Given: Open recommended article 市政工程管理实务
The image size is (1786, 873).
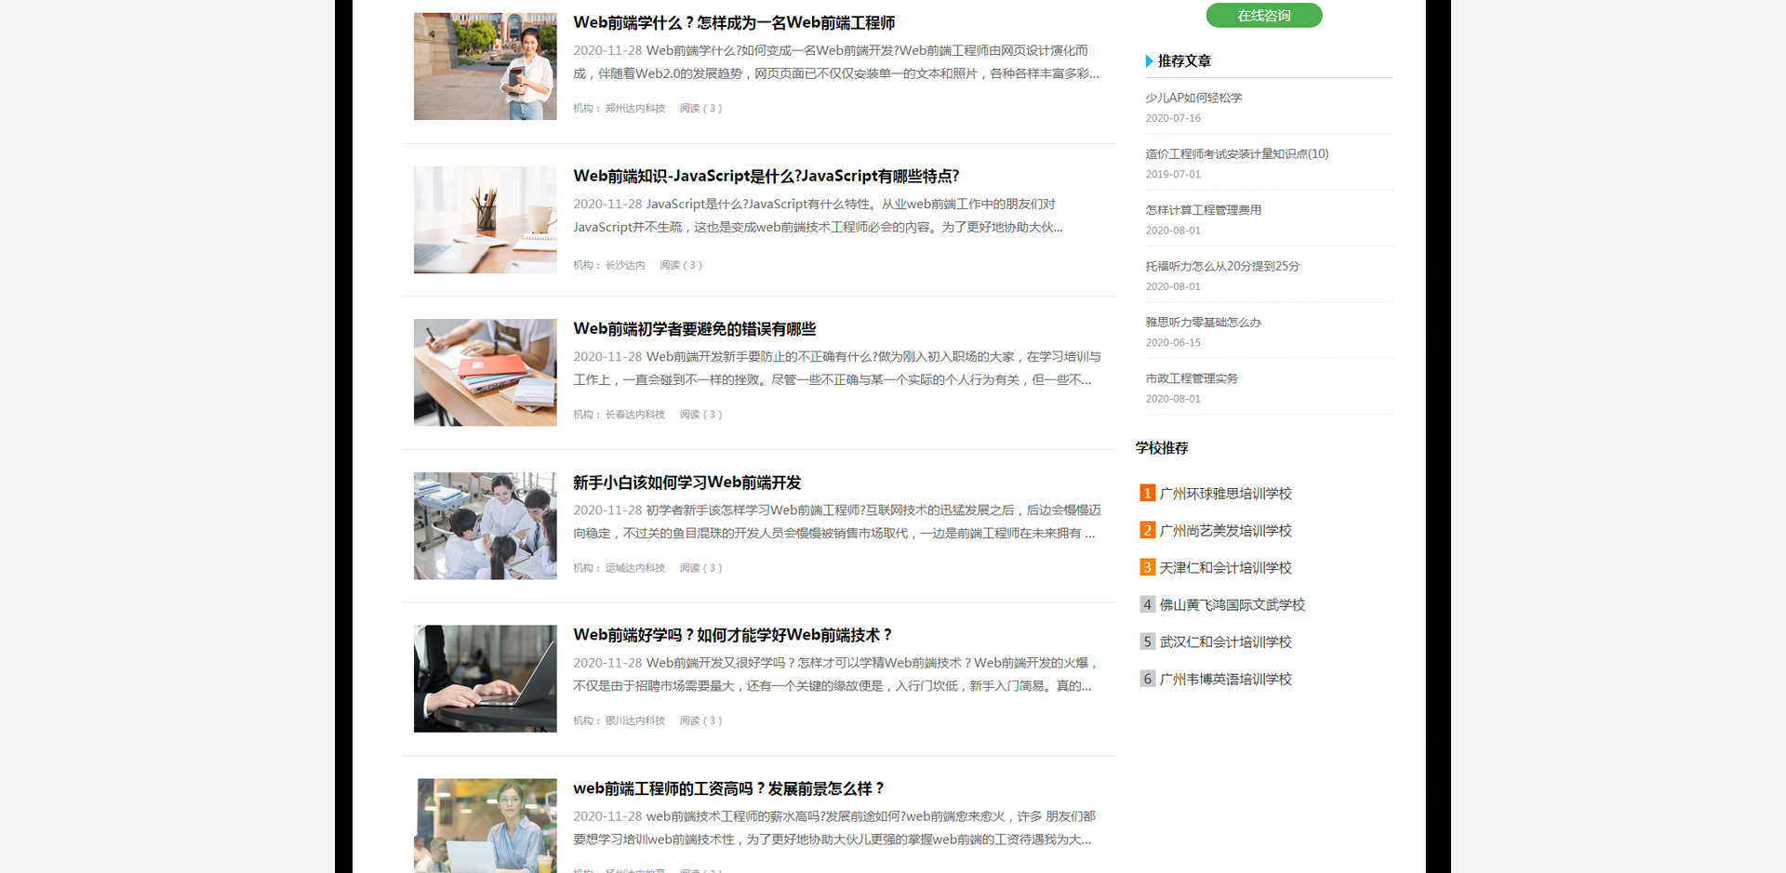Looking at the screenshot, I should coord(1192,378).
